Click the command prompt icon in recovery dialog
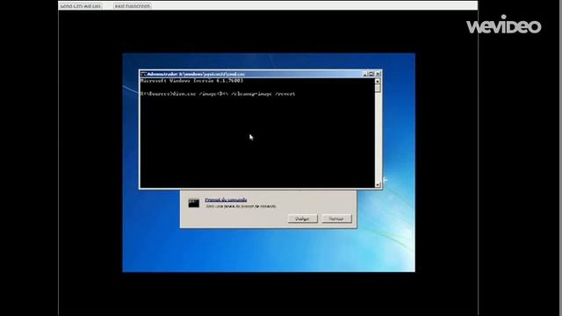Viewport: 562px width, 316px height. pyautogui.click(x=194, y=204)
